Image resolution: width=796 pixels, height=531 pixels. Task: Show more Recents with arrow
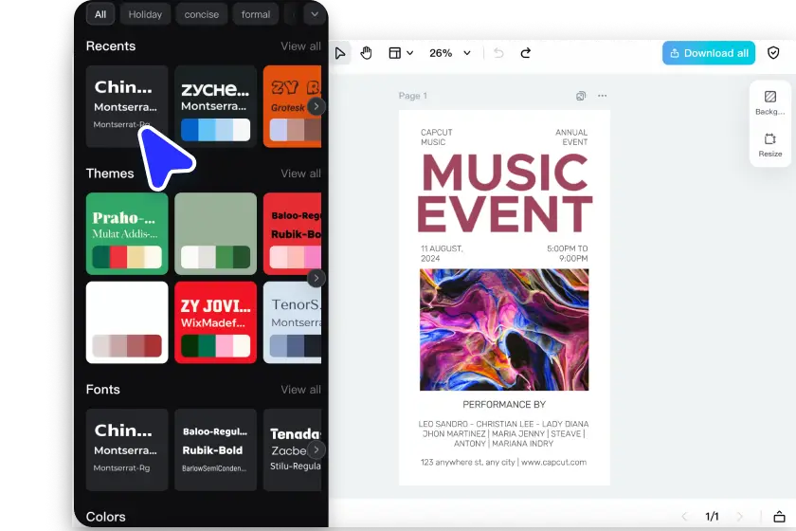pos(317,106)
